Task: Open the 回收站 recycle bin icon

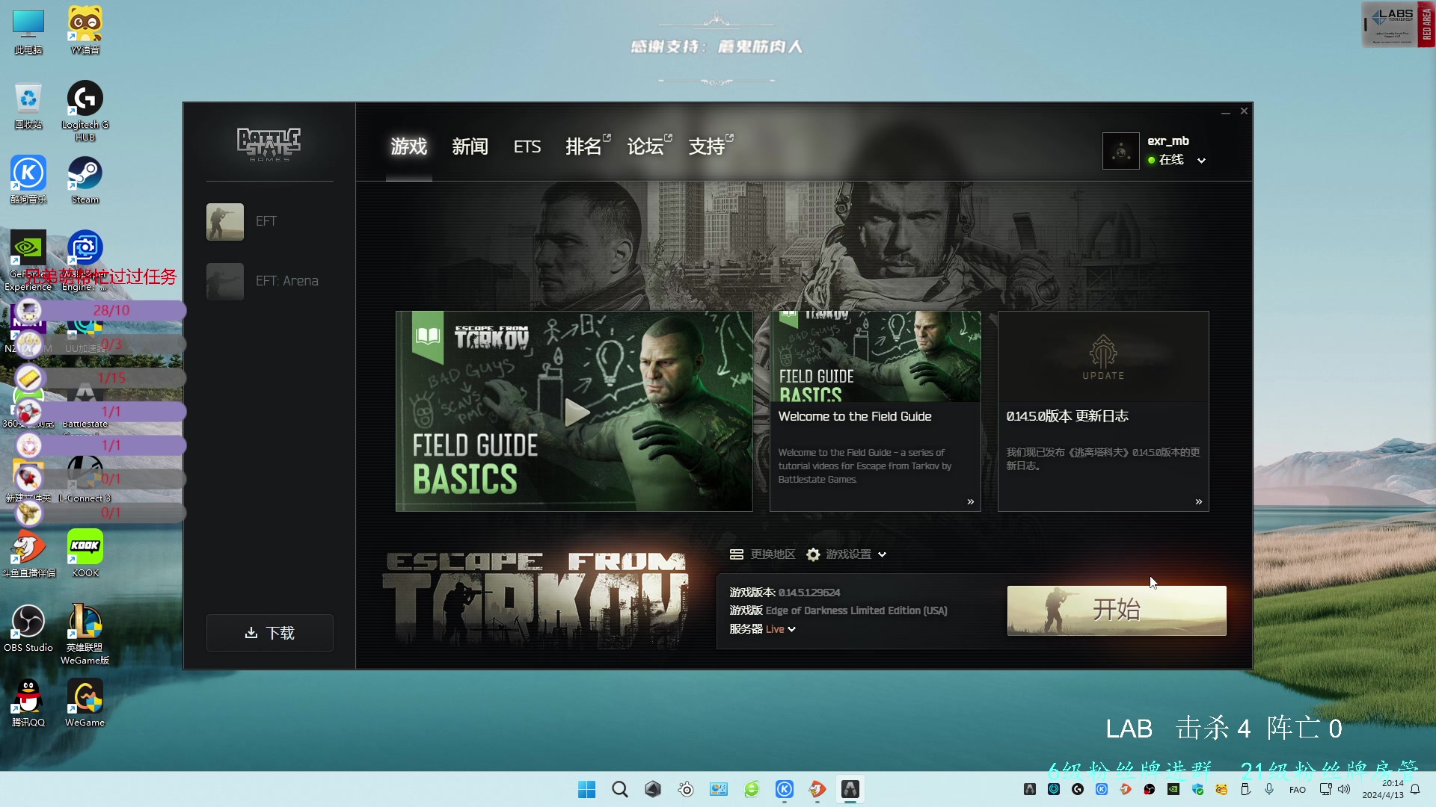Action: click(28, 106)
